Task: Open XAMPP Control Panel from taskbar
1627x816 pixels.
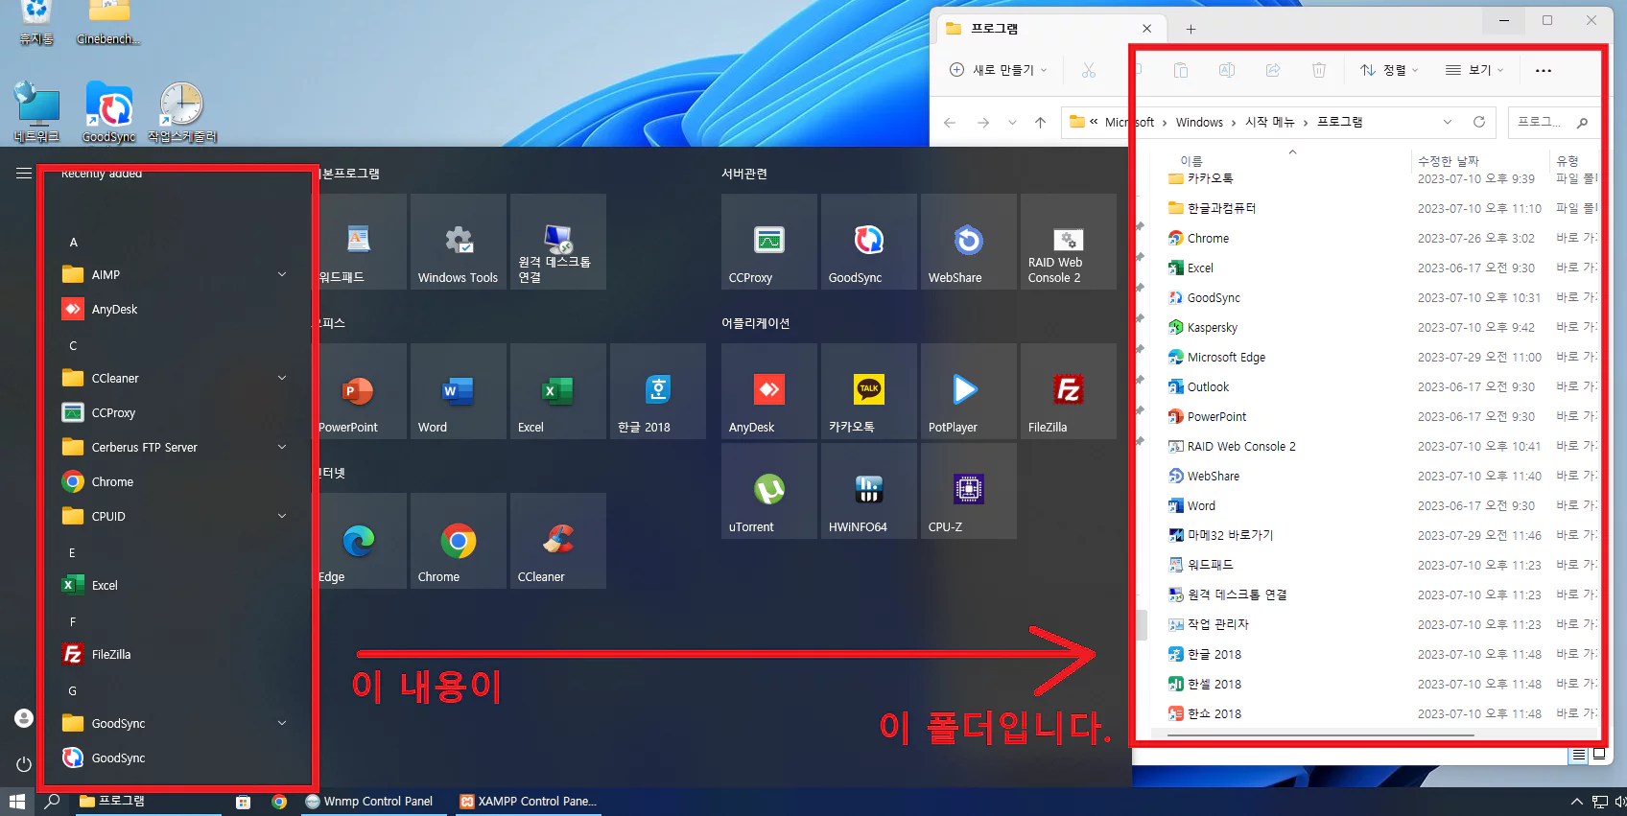Action: coord(529,802)
